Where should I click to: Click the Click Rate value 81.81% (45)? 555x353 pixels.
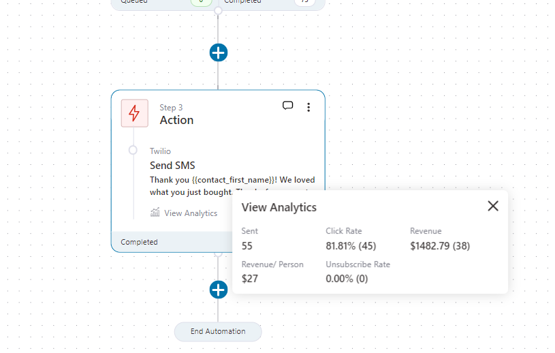pos(351,246)
